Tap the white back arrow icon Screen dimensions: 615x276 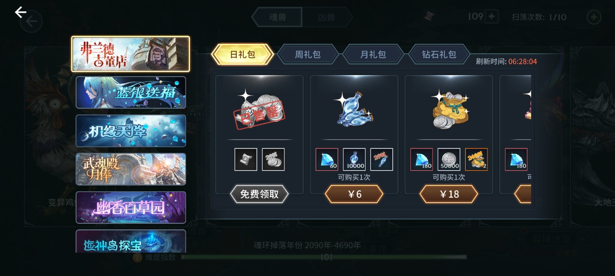pos(20,12)
